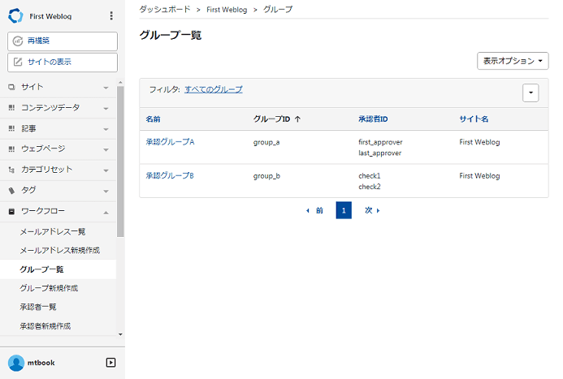Click the rebuild icon in 再構築 button

point(18,41)
